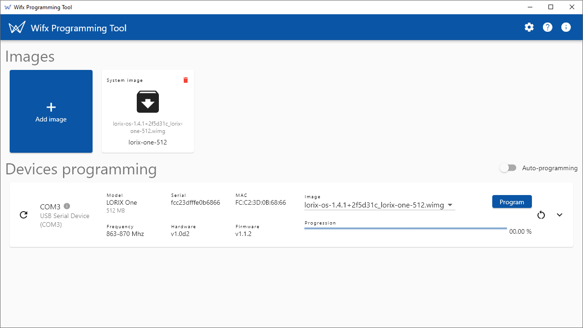Image resolution: width=583 pixels, height=328 pixels.
Task: Maximize the Wifx Programming Tool window
Action: point(551,7)
